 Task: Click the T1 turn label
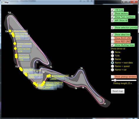51,67
